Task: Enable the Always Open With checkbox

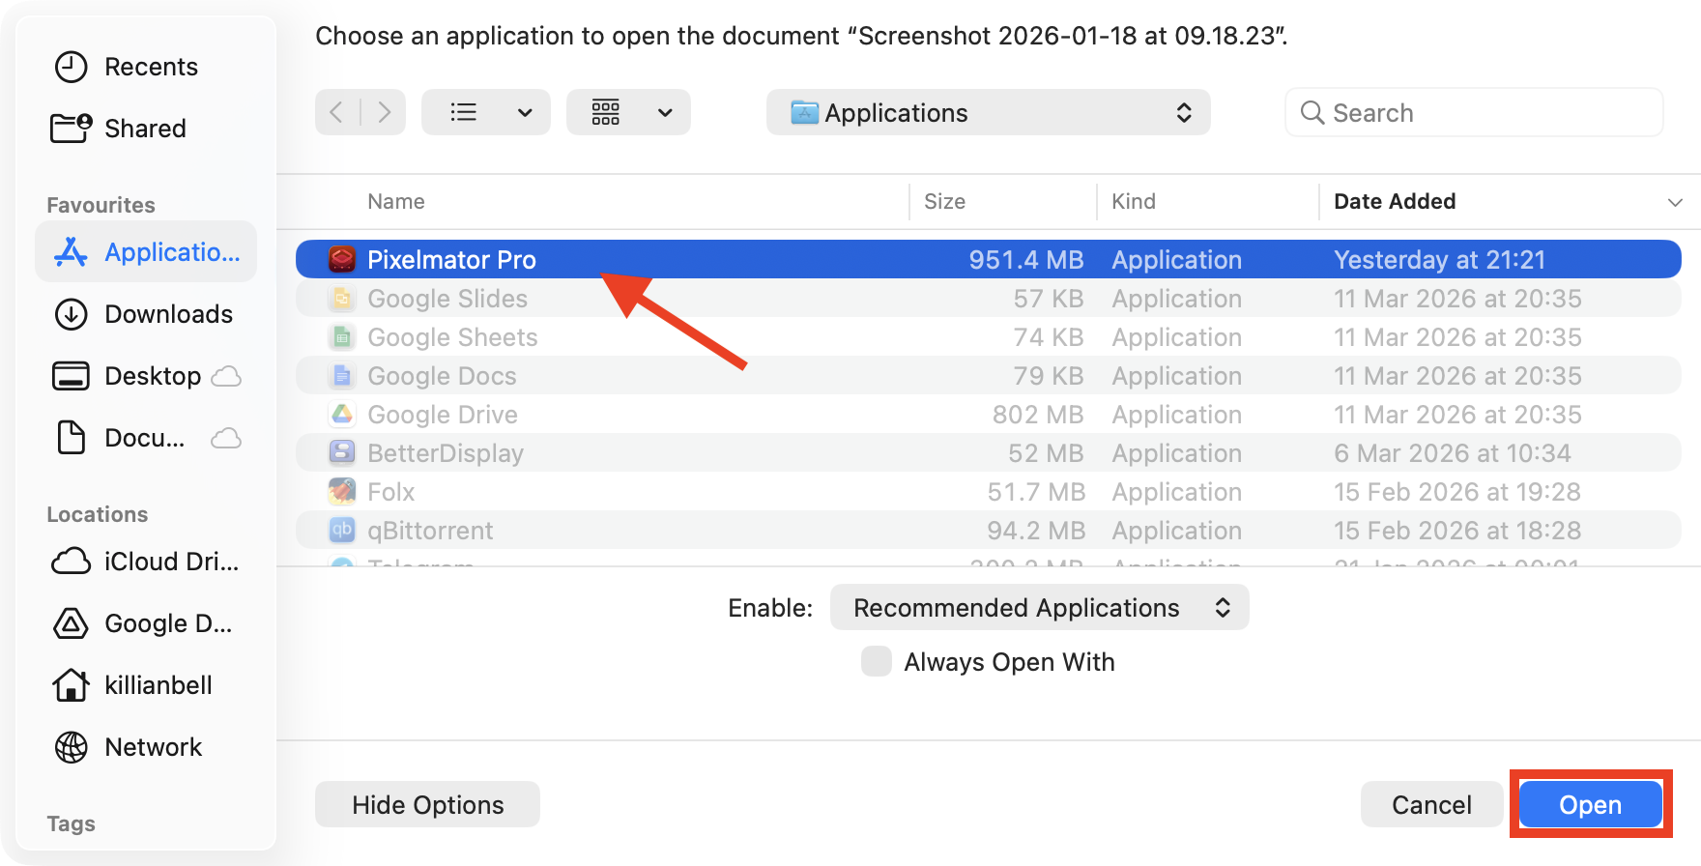Action: [876, 661]
